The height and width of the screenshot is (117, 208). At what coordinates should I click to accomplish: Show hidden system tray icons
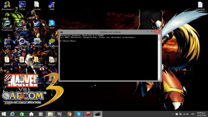173,114
